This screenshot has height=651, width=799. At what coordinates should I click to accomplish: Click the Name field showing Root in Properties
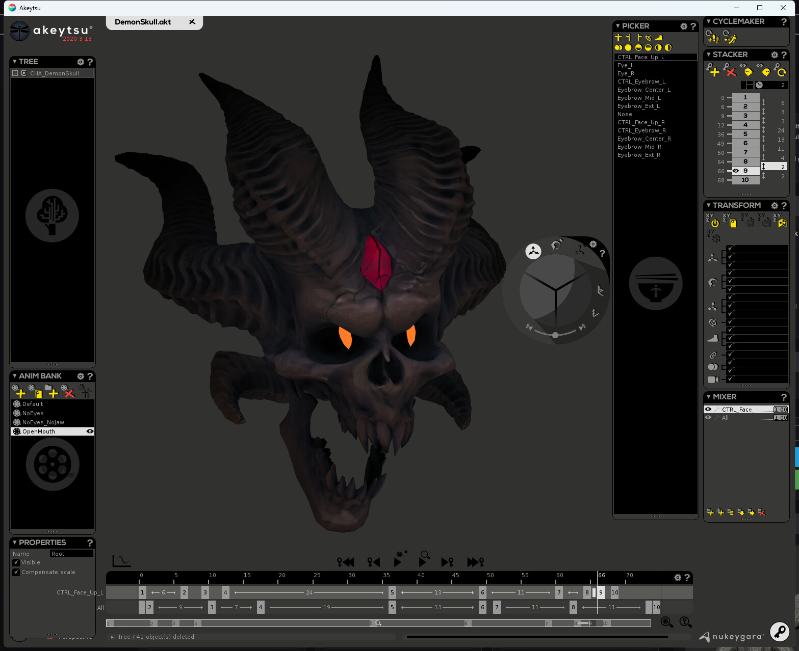(71, 553)
